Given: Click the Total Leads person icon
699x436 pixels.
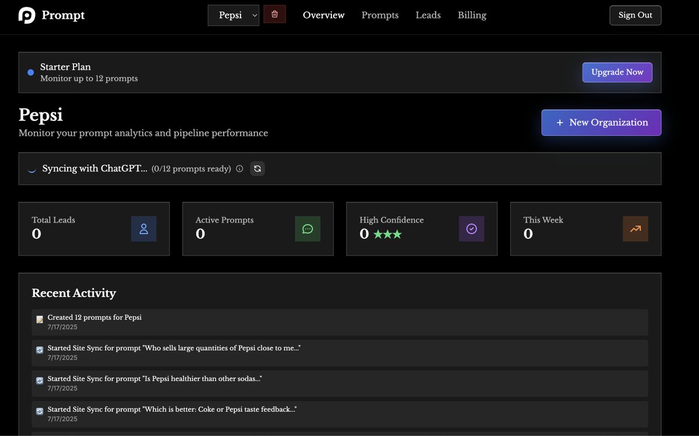Looking at the screenshot, I should 144,229.
